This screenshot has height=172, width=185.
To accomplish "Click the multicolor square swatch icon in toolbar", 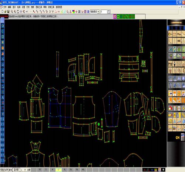I will coord(74,11).
